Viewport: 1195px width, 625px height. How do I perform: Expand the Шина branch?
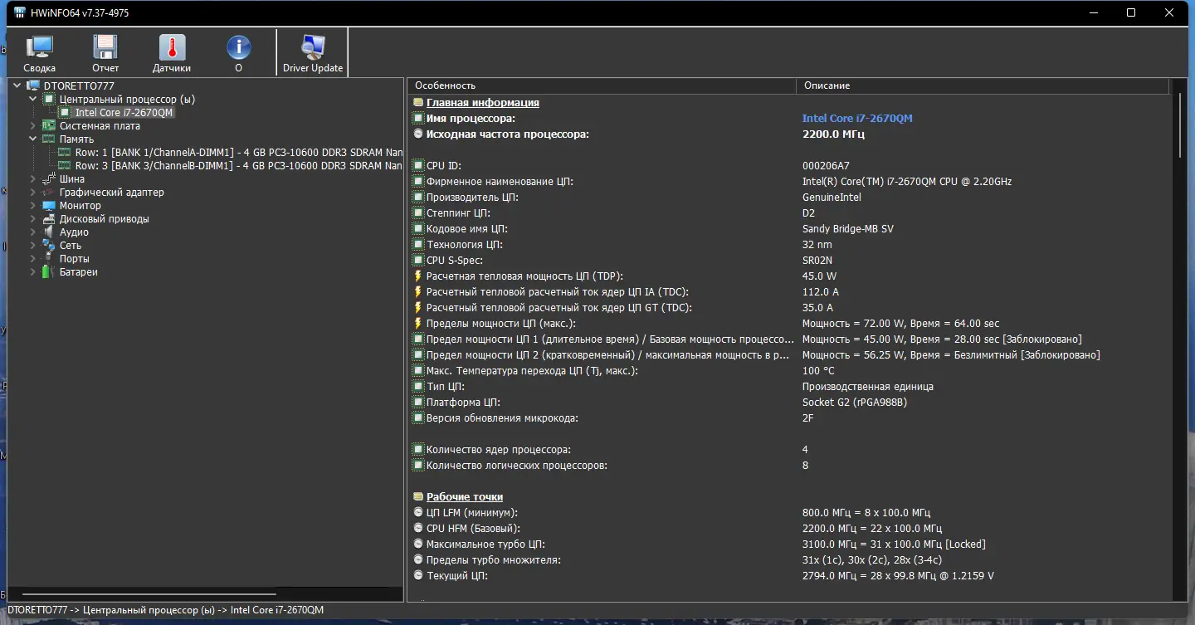[33, 178]
